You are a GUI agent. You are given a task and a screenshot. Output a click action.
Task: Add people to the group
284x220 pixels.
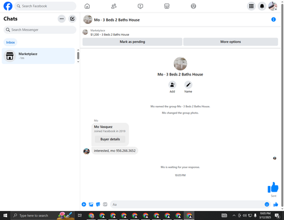(x=172, y=84)
